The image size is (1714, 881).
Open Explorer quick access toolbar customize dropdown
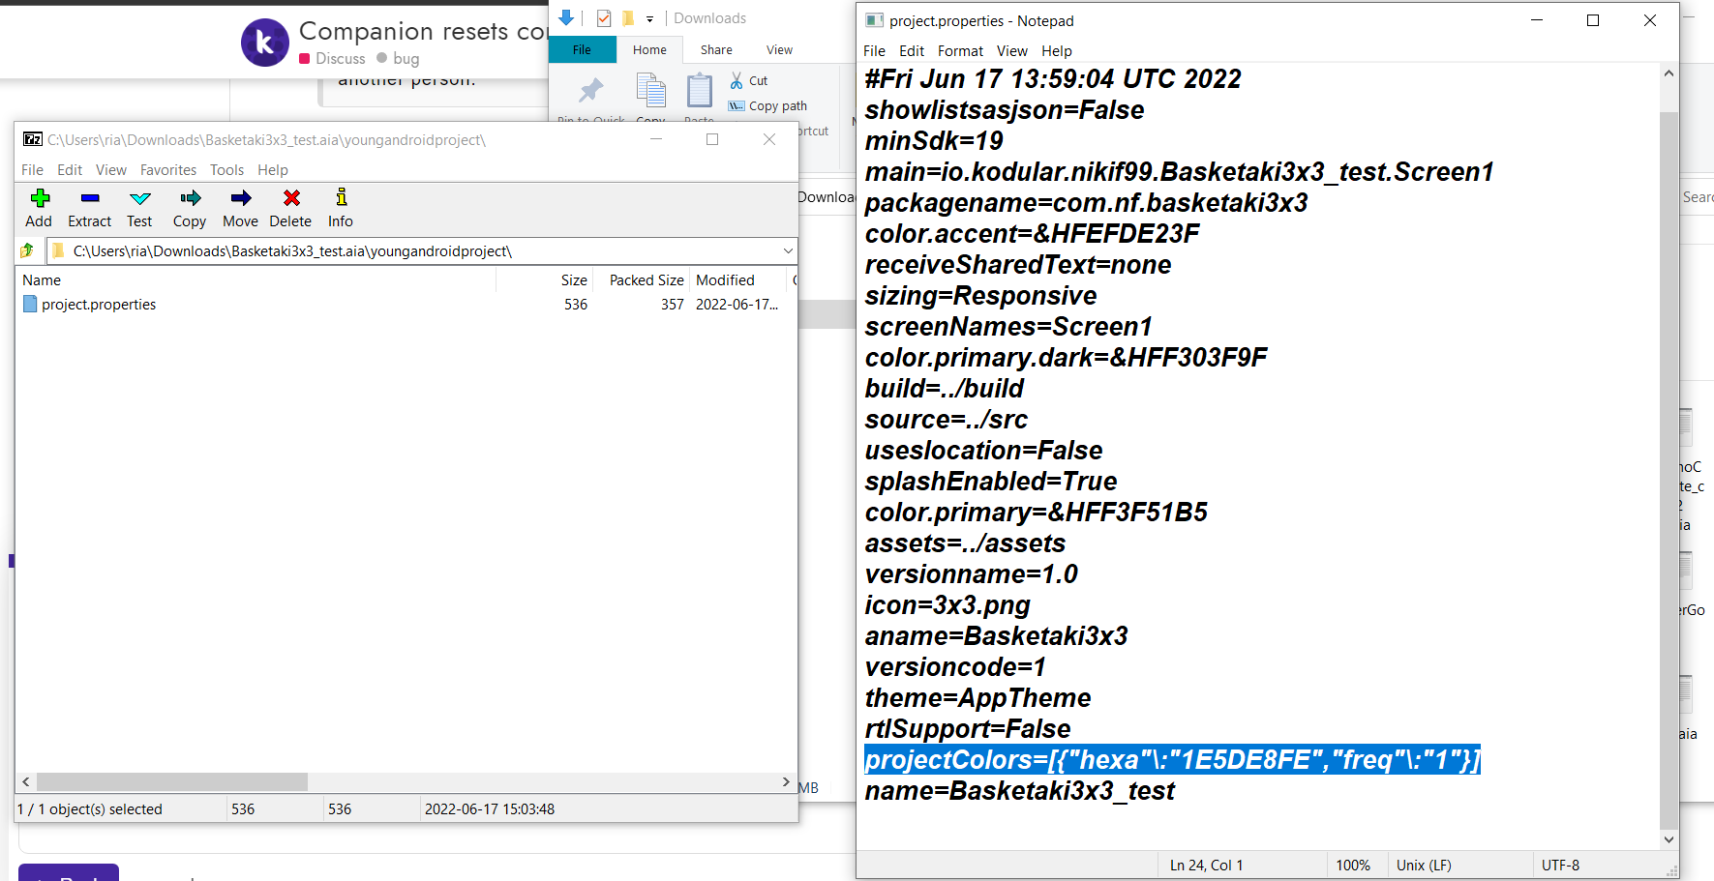point(649,18)
